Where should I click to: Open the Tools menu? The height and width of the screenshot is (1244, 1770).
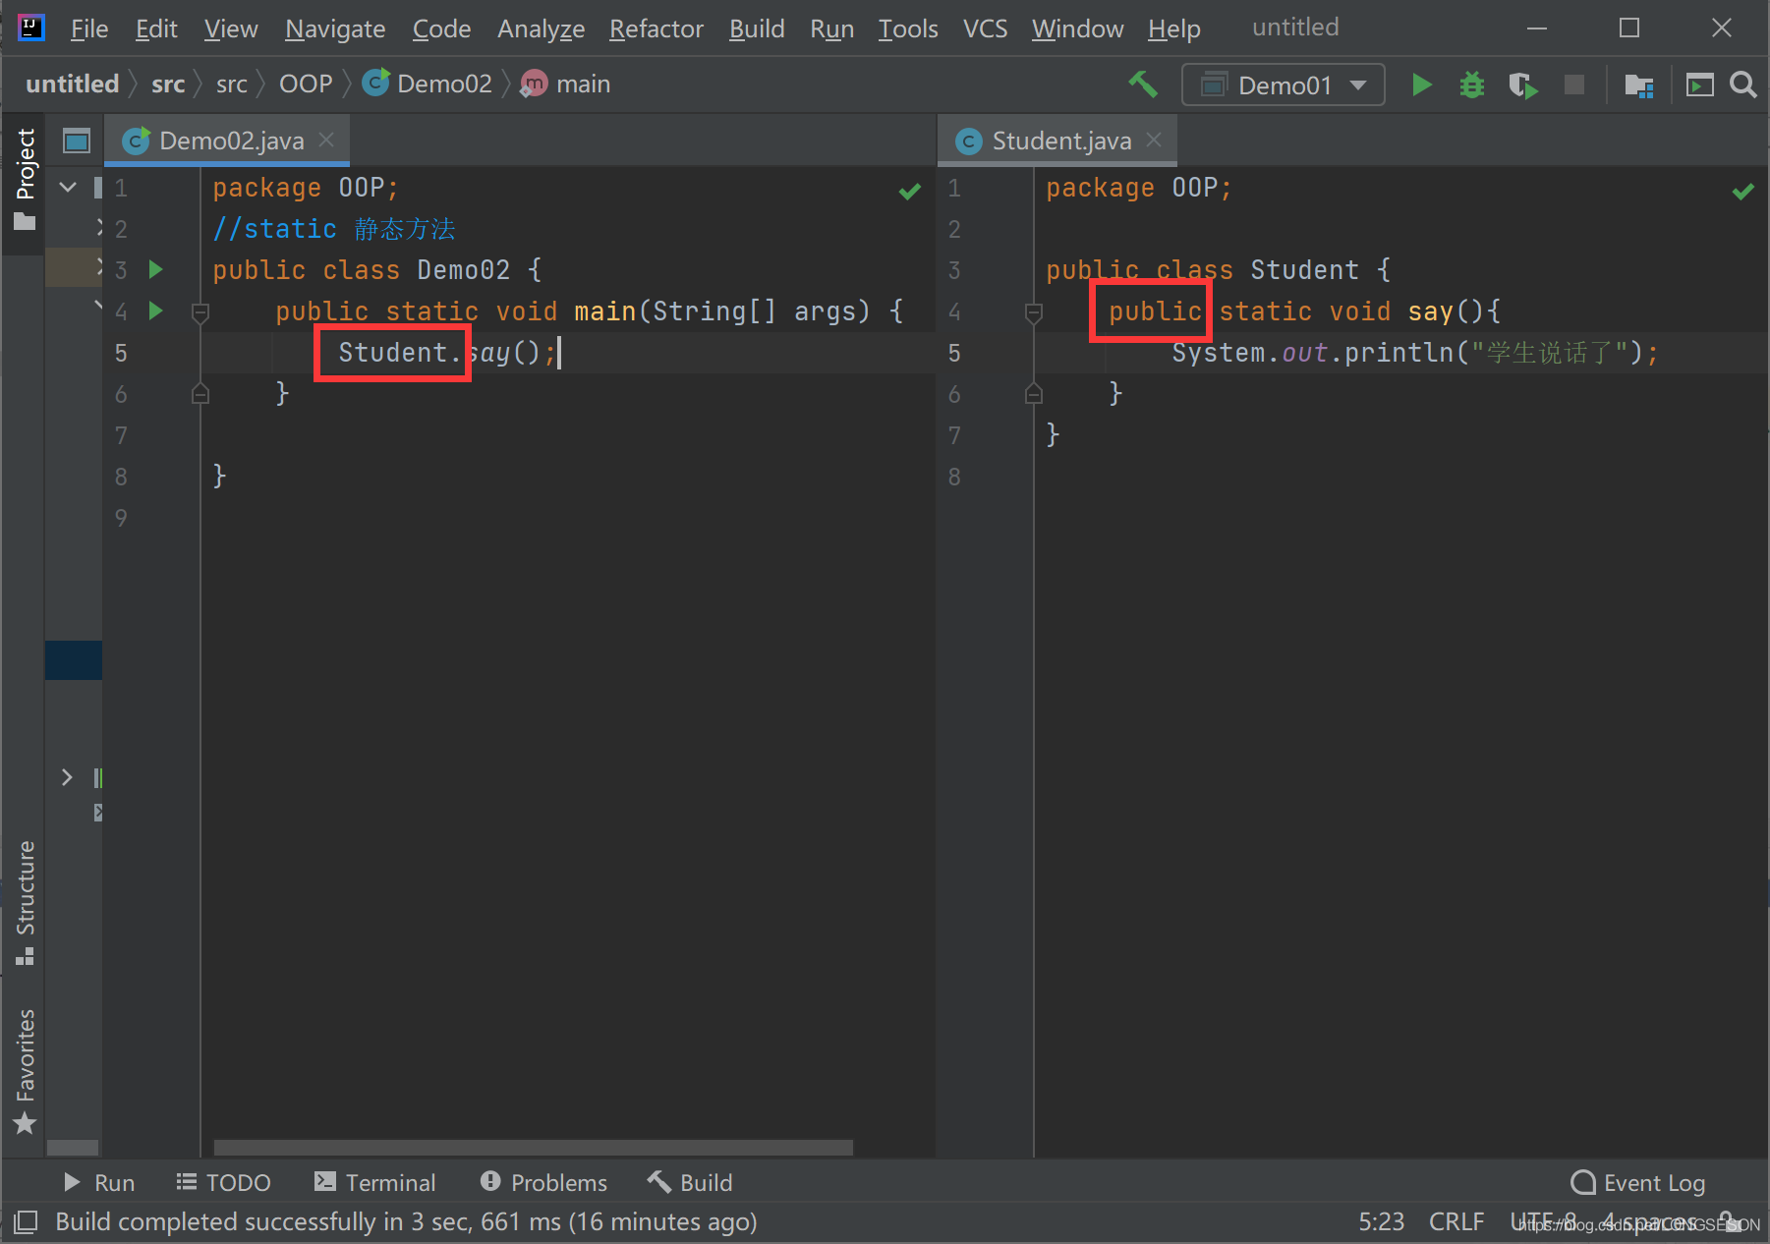[908, 28]
